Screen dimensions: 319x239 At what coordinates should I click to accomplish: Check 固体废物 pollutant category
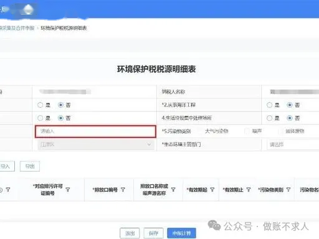click(281, 131)
